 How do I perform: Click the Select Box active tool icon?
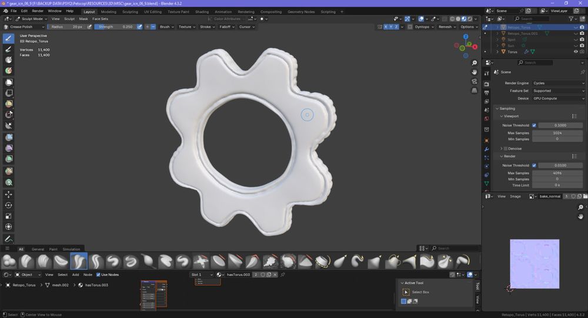pyautogui.click(x=406, y=292)
